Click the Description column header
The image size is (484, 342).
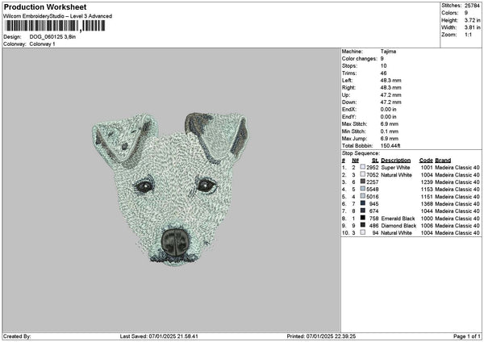click(x=396, y=160)
